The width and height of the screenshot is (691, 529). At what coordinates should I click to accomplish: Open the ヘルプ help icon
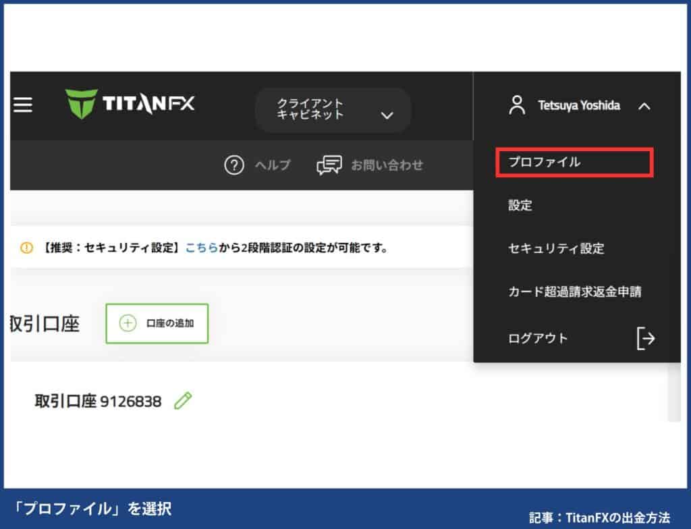[234, 165]
